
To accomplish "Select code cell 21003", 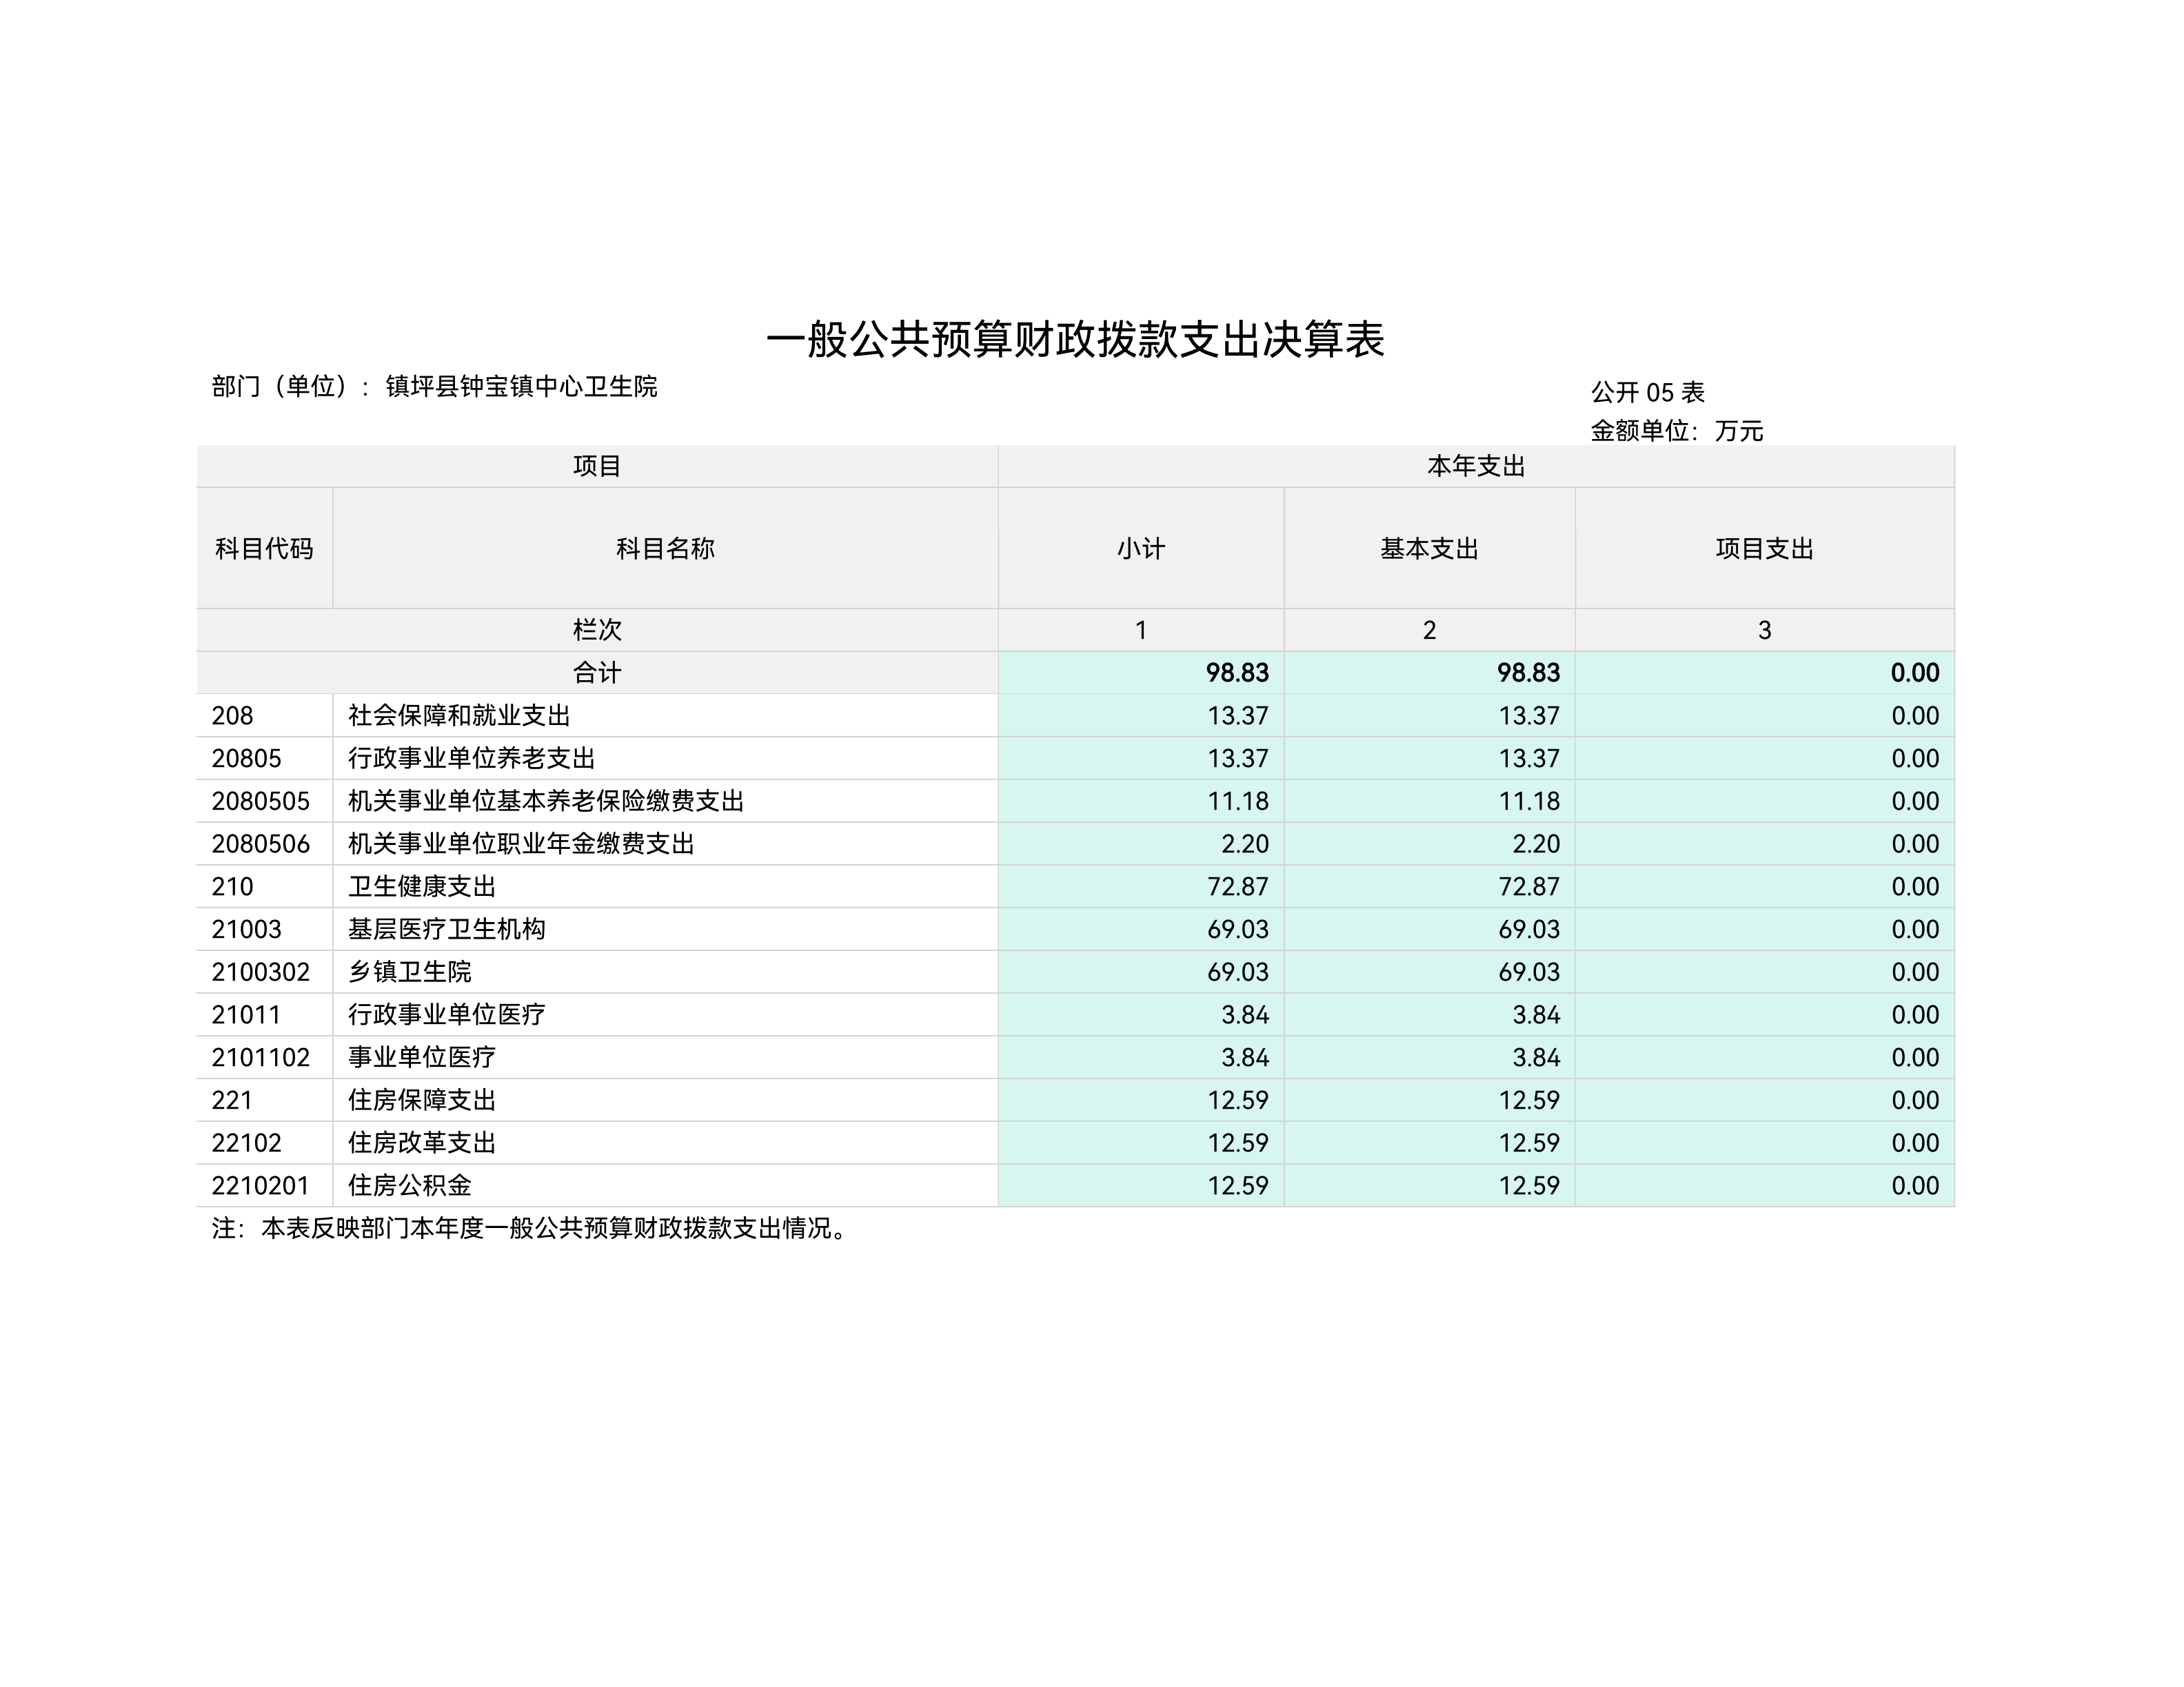I will click(x=264, y=930).
